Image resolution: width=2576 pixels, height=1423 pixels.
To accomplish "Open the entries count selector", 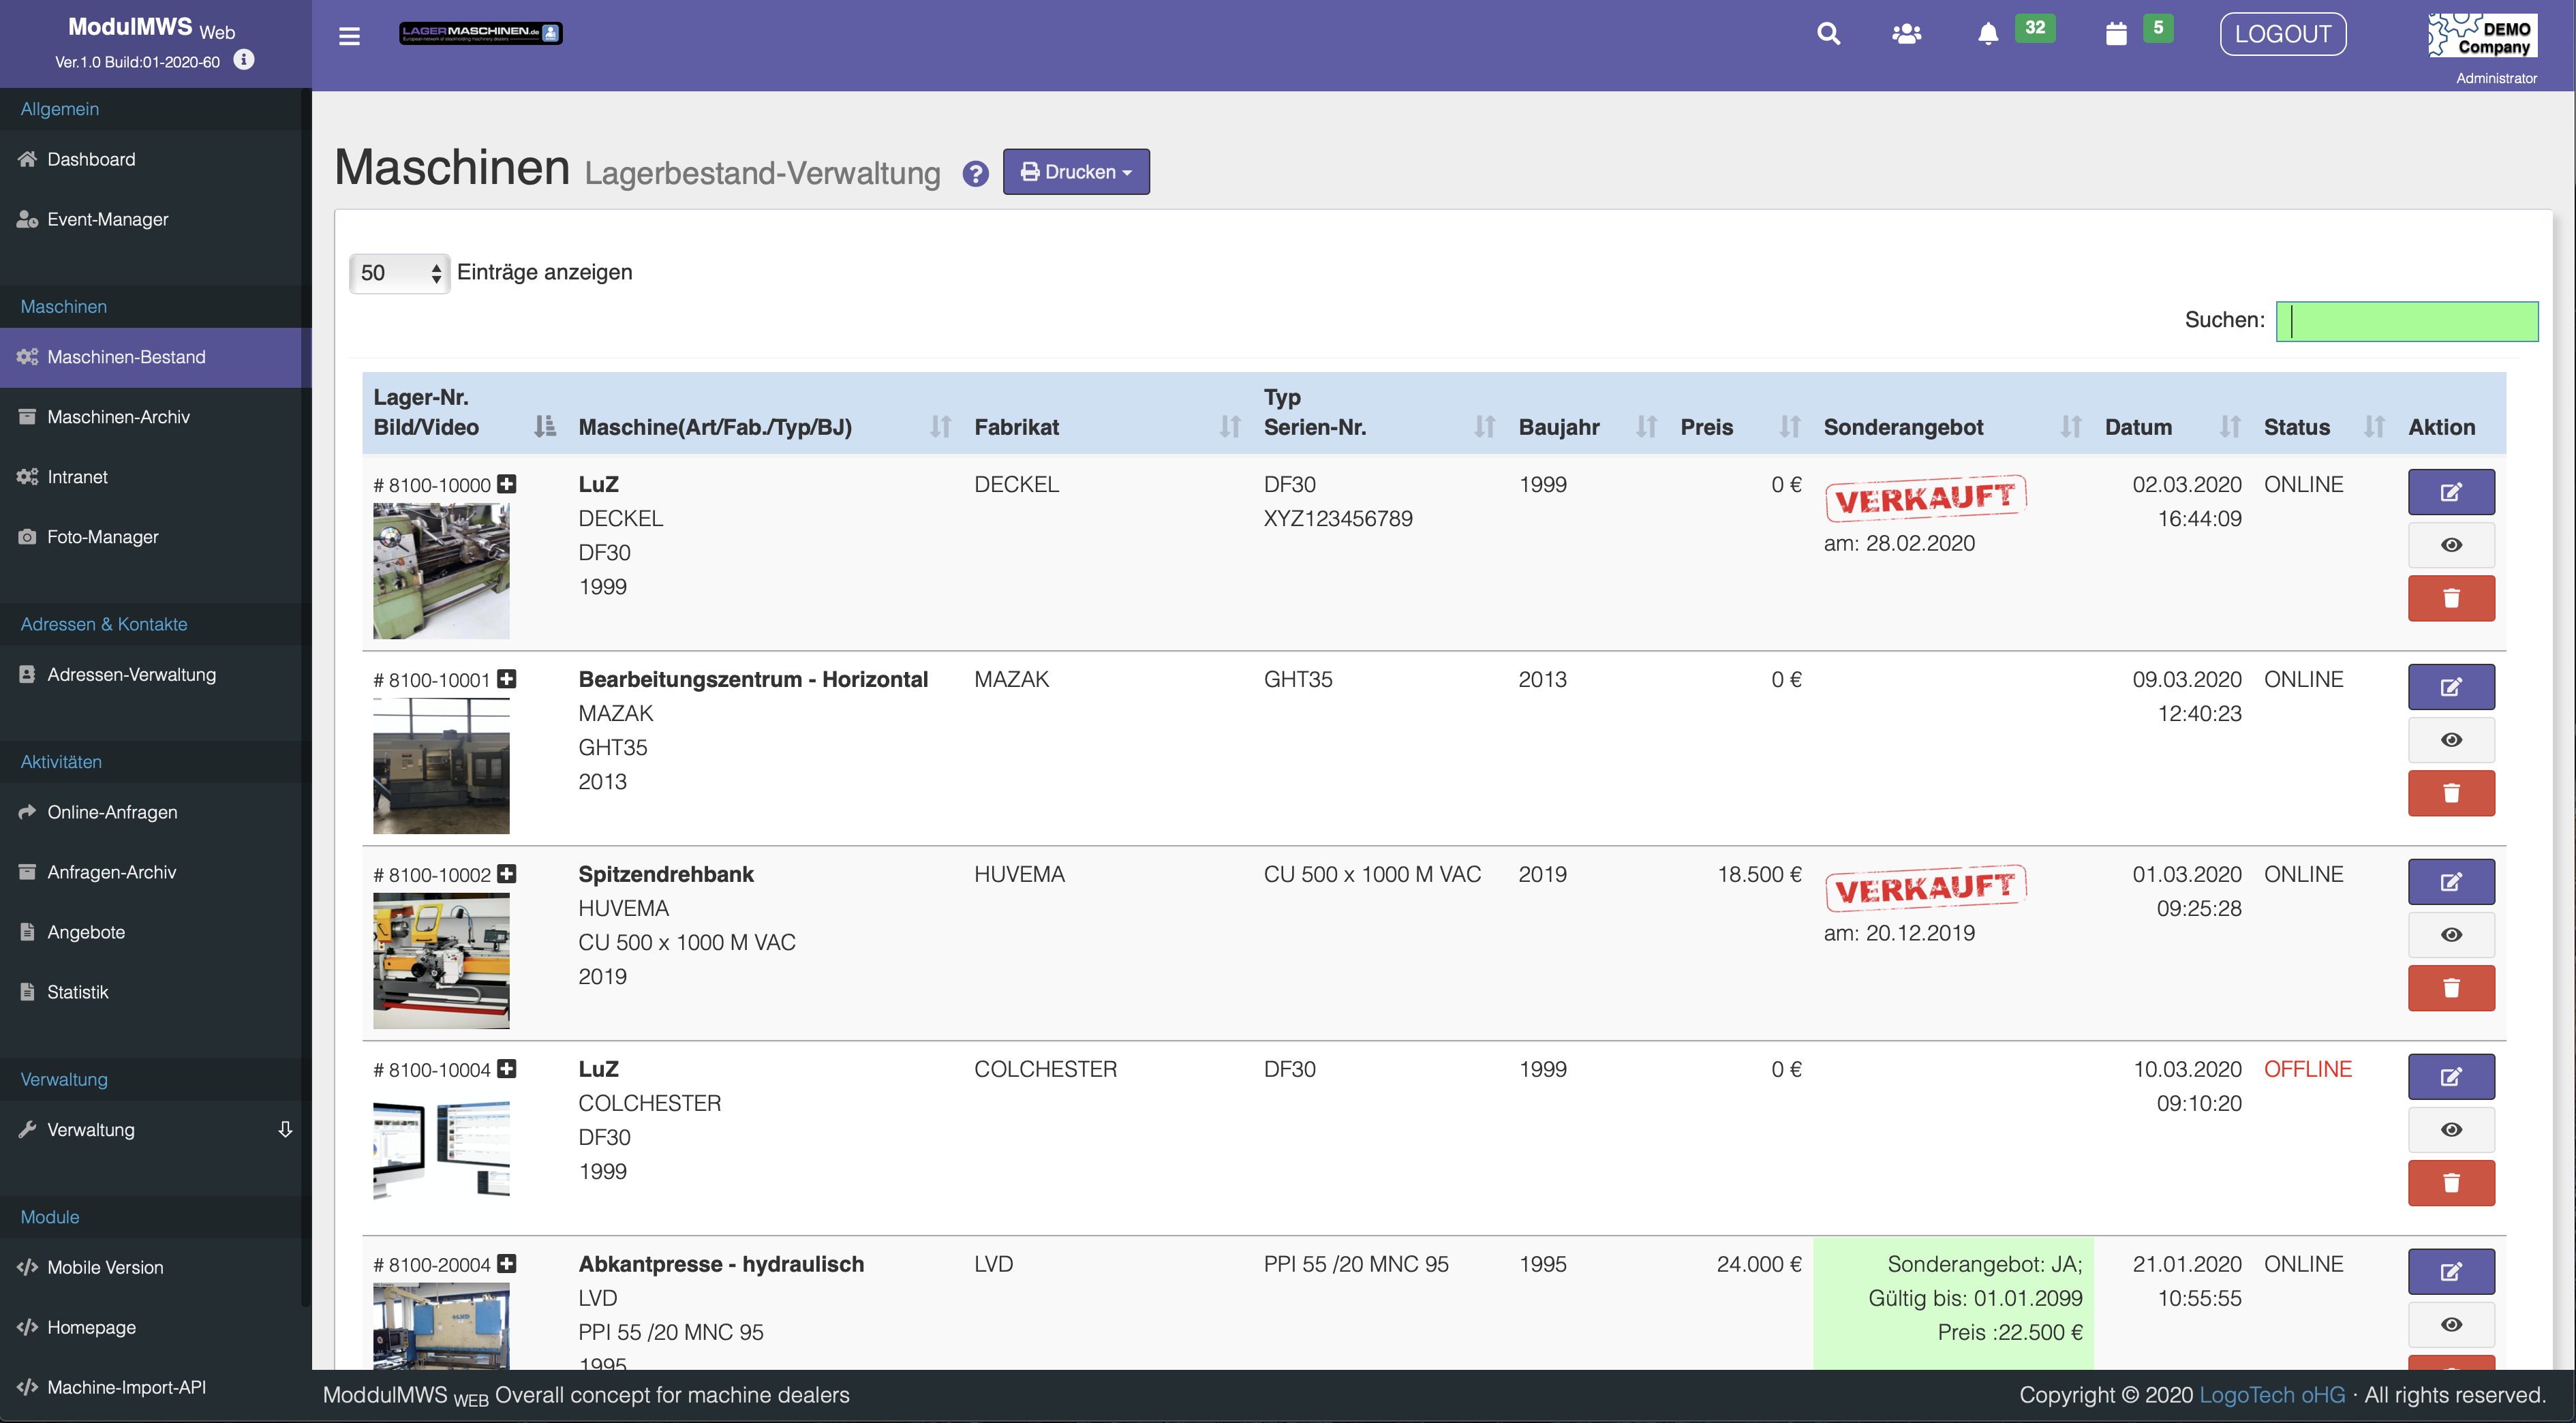I will (x=399, y=273).
